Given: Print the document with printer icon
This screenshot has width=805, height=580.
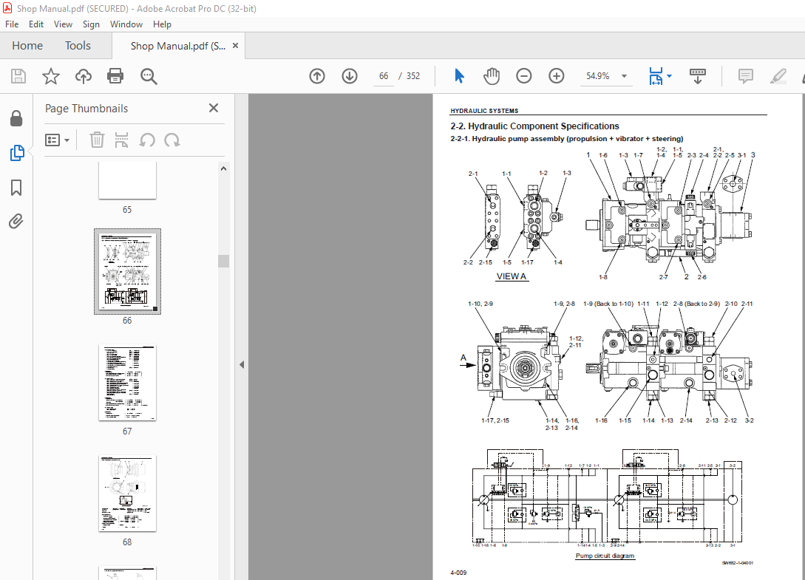Looking at the screenshot, I should (x=115, y=77).
